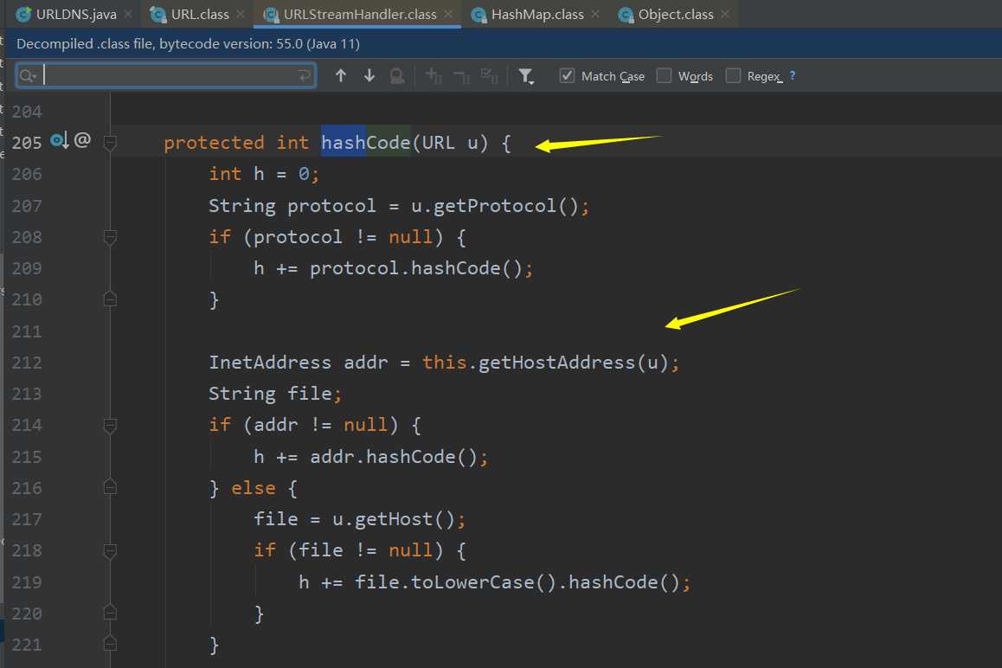The image size is (1002, 668).
Task: Enable the Regex checkbox
Action: [734, 76]
